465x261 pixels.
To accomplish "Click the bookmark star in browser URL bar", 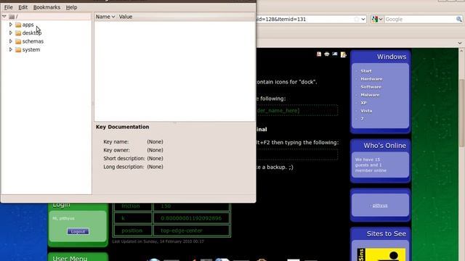I will coord(357,20).
